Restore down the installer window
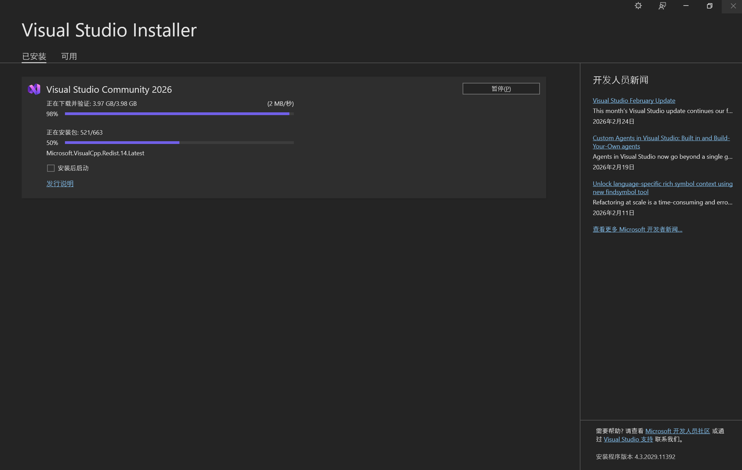Screen dimensions: 742x470 [709, 6]
